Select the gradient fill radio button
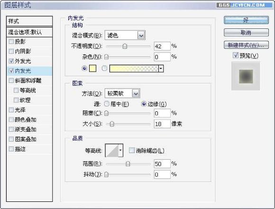Screen dimensions: 275x209 pyautogui.click(x=104, y=68)
